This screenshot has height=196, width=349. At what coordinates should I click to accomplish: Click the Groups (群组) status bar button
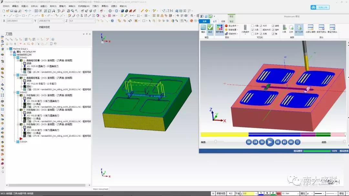coord(342,193)
